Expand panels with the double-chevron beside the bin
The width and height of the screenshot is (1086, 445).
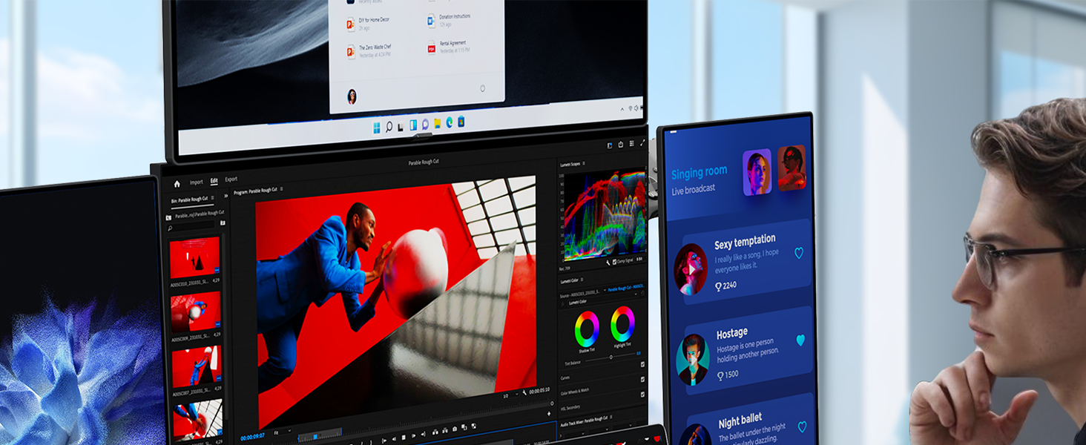click(x=226, y=196)
